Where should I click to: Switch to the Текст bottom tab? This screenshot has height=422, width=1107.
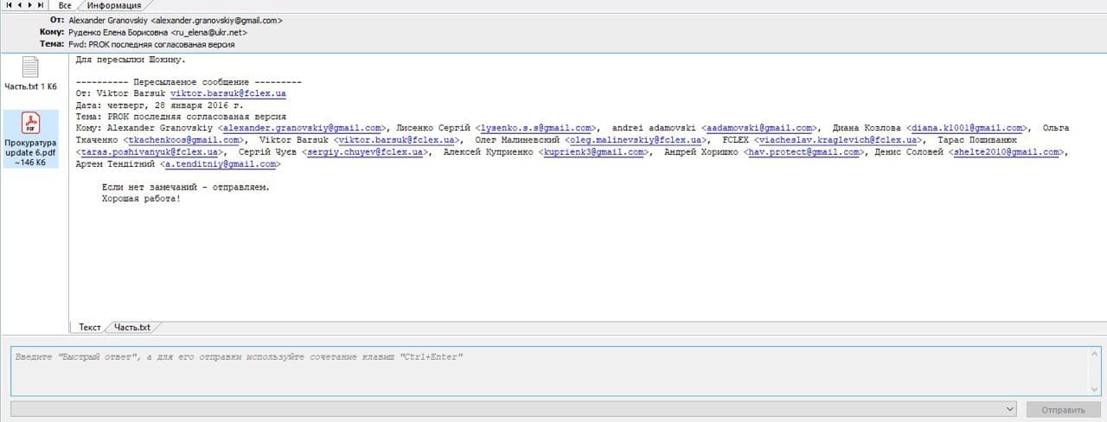click(x=90, y=328)
